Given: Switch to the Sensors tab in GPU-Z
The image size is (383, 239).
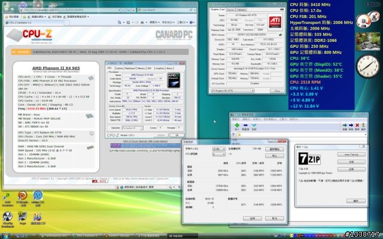Looking at the screenshot, I should [x=230, y=10].
